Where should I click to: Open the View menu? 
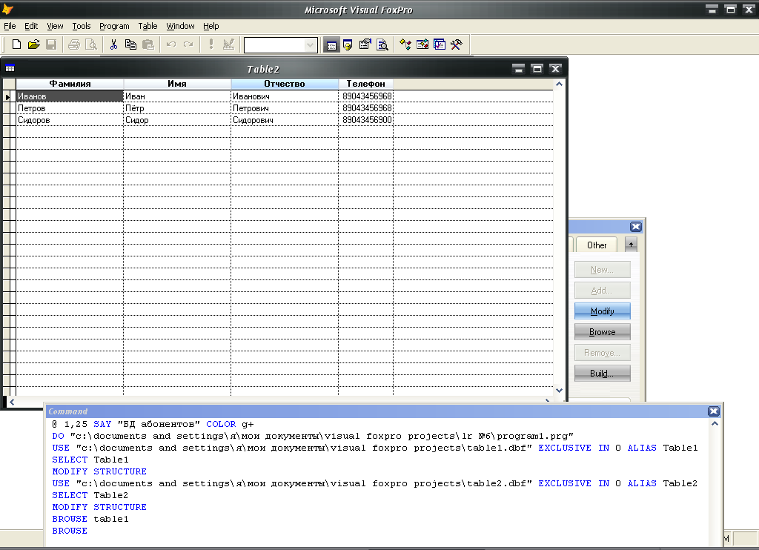pyautogui.click(x=55, y=26)
